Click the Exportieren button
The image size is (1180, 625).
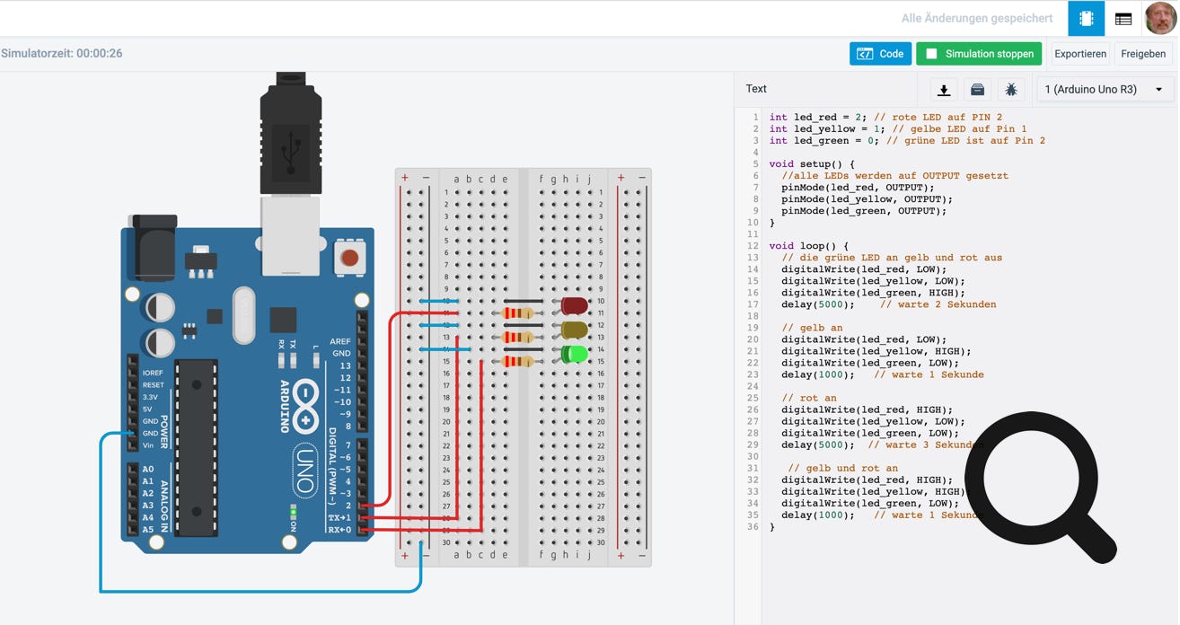[x=1079, y=54]
